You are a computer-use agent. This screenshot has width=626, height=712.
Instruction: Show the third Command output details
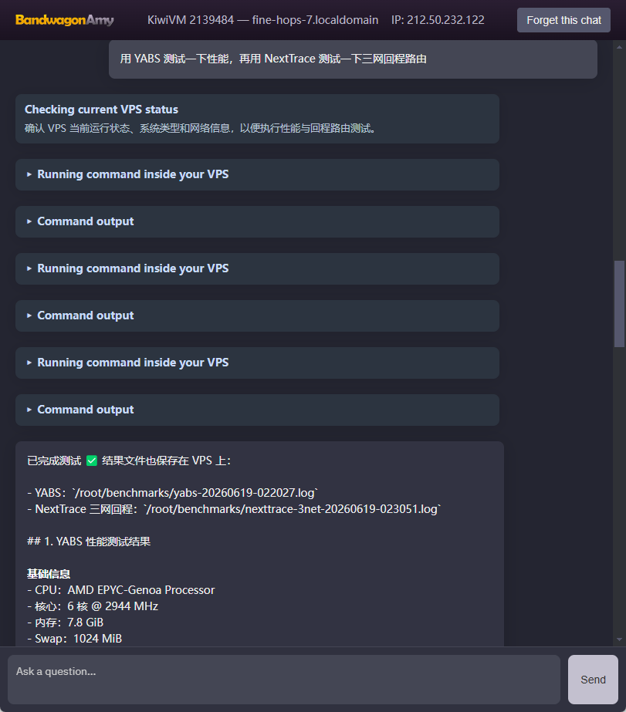coord(257,410)
